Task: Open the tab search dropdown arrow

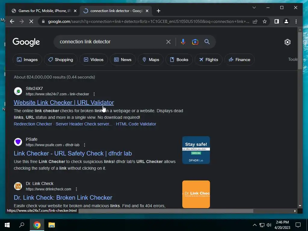Action: click(254, 8)
